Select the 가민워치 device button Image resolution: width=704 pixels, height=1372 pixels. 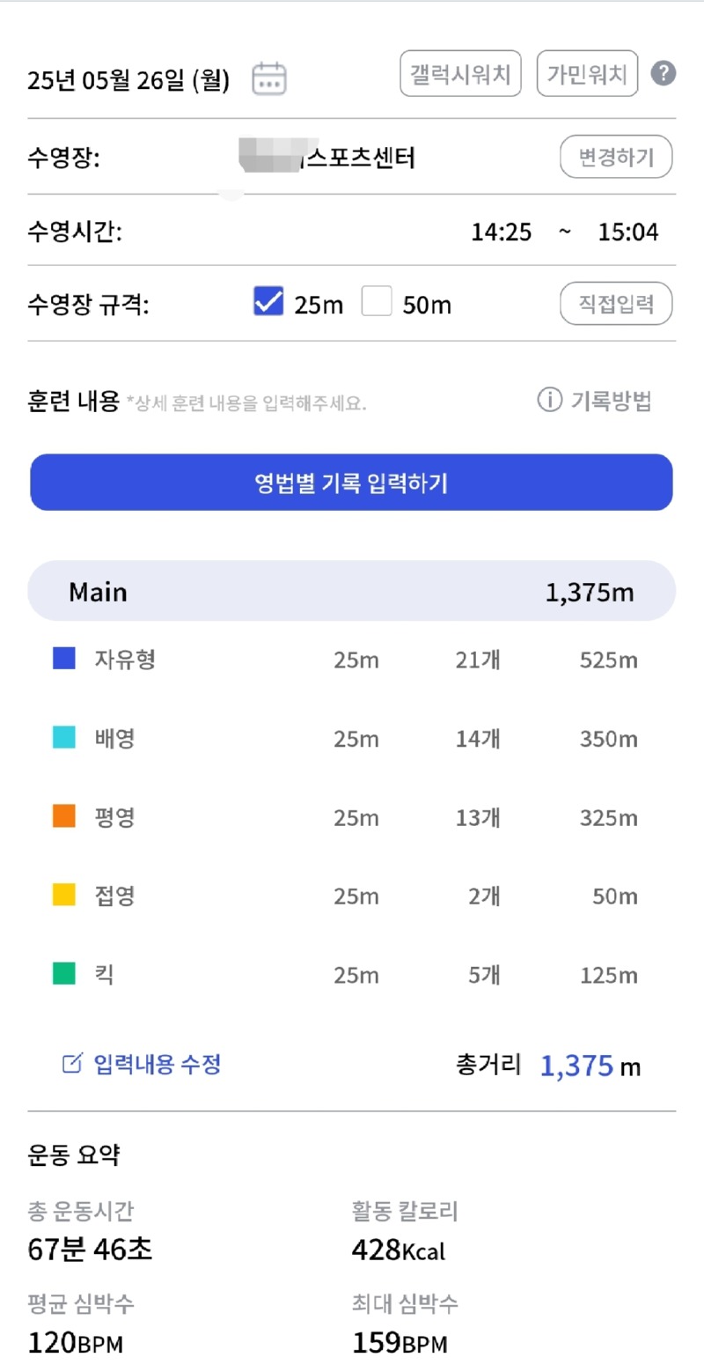[x=587, y=73]
